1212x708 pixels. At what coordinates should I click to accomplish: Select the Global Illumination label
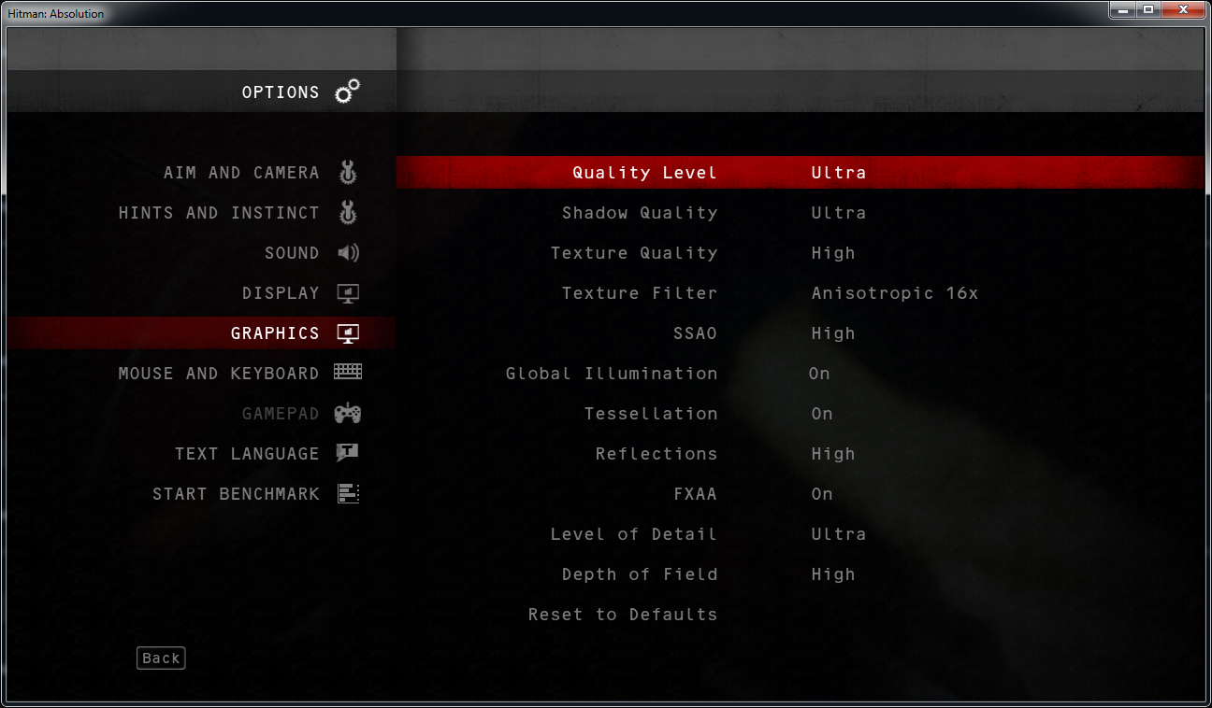tap(612, 374)
